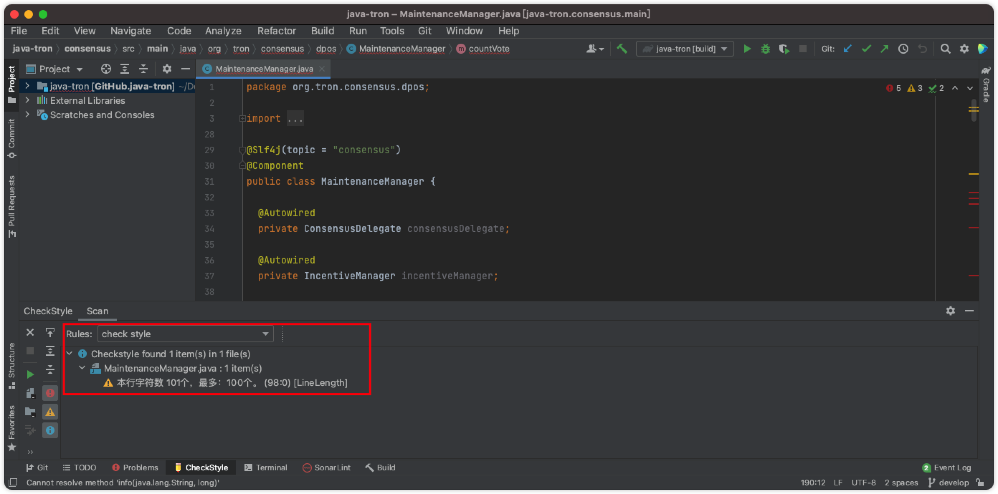Click the Debug bug icon in toolbar
This screenshot has width=998, height=494.
pyautogui.click(x=765, y=49)
